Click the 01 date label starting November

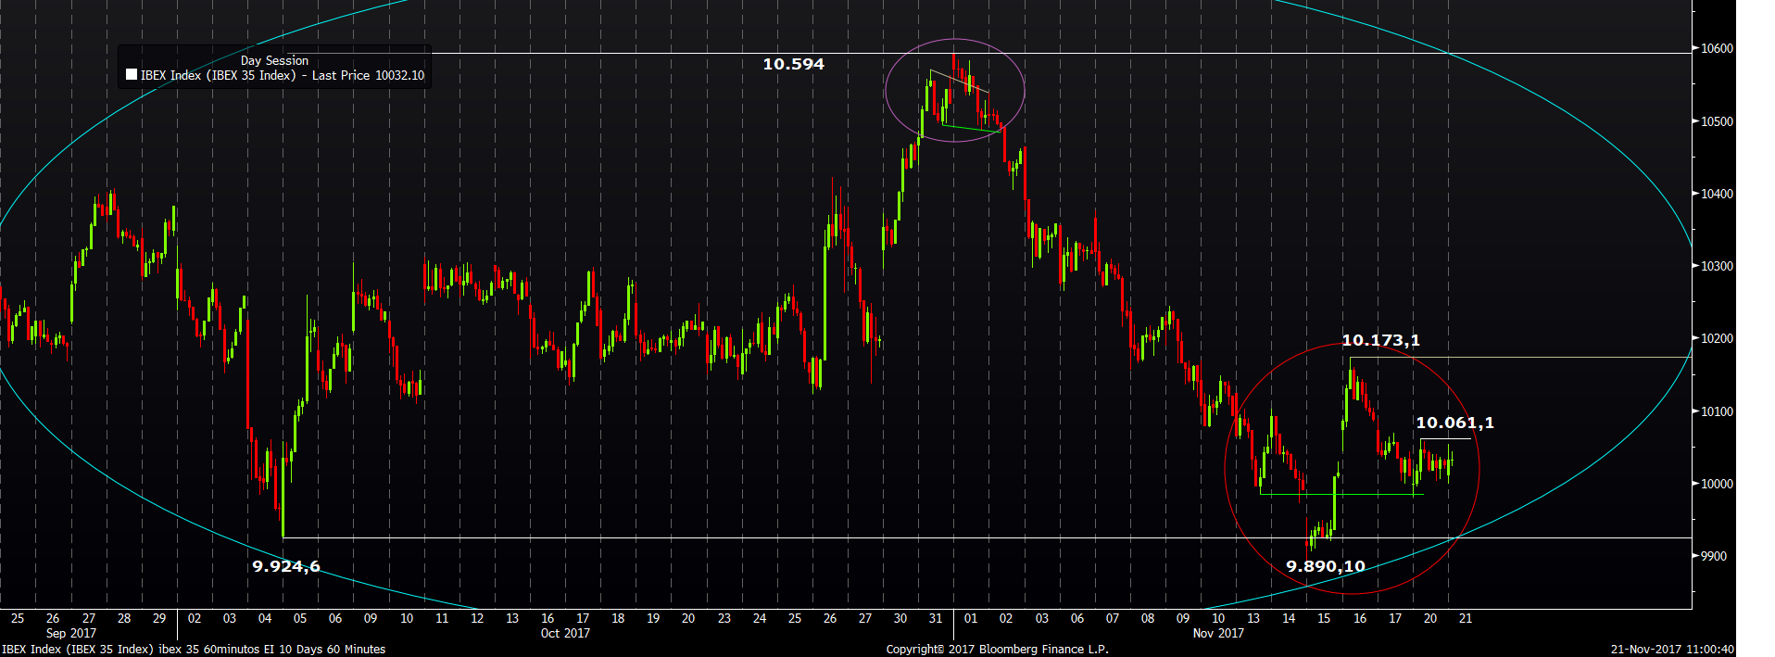pos(971,618)
